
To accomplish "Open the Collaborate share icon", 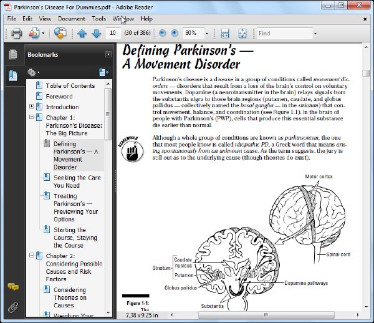I will pos(34,33).
